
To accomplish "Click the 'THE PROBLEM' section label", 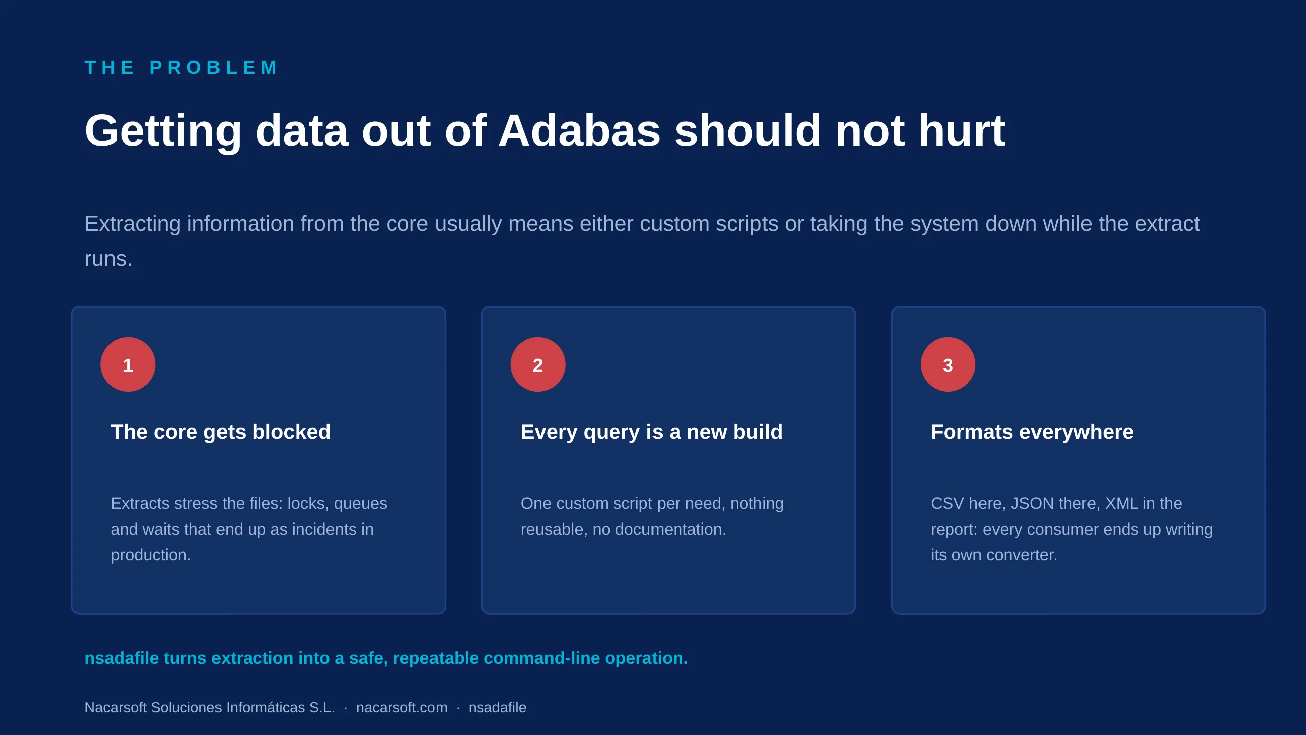I will point(181,67).
